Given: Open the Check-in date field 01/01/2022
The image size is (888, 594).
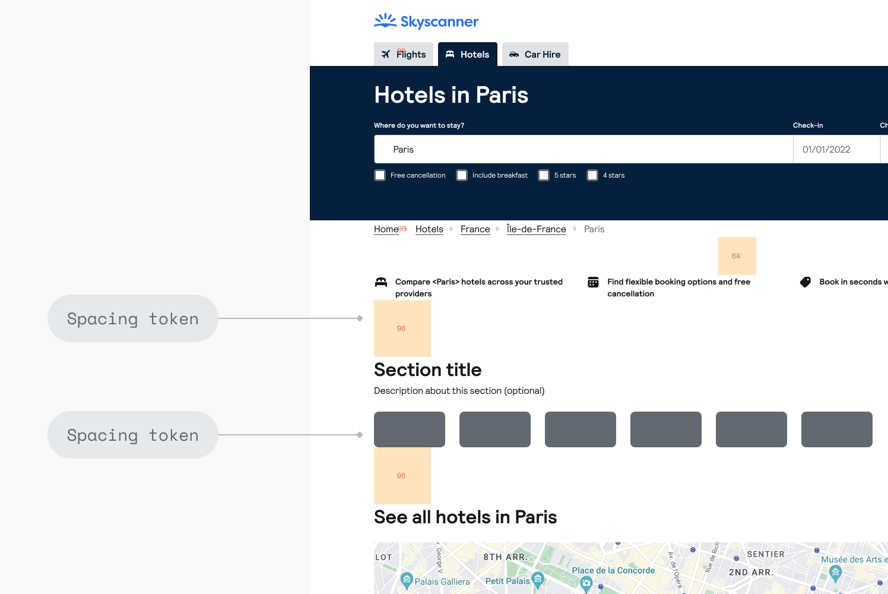Looking at the screenshot, I should [x=836, y=149].
